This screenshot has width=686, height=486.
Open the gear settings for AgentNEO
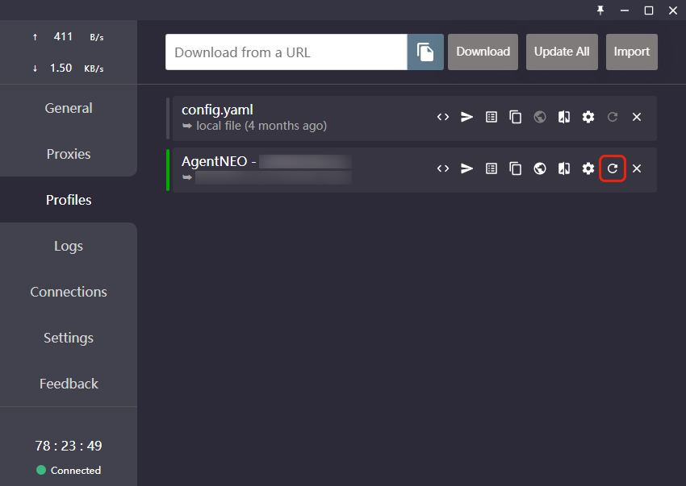588,168
